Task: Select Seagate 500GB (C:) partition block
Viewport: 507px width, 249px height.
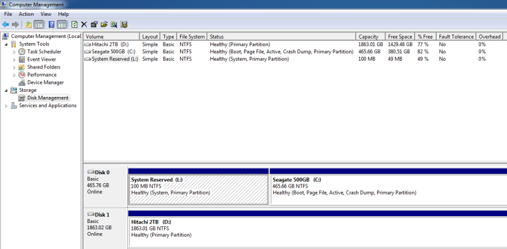Action: tap(388, 190)
